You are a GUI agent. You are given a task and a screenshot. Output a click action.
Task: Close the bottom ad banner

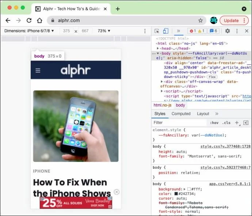point(117,192)
